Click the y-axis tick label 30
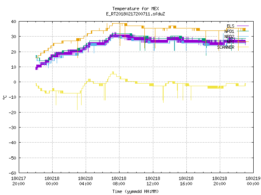261x195 pixels. pyautogui.click(x=13, y=37)
